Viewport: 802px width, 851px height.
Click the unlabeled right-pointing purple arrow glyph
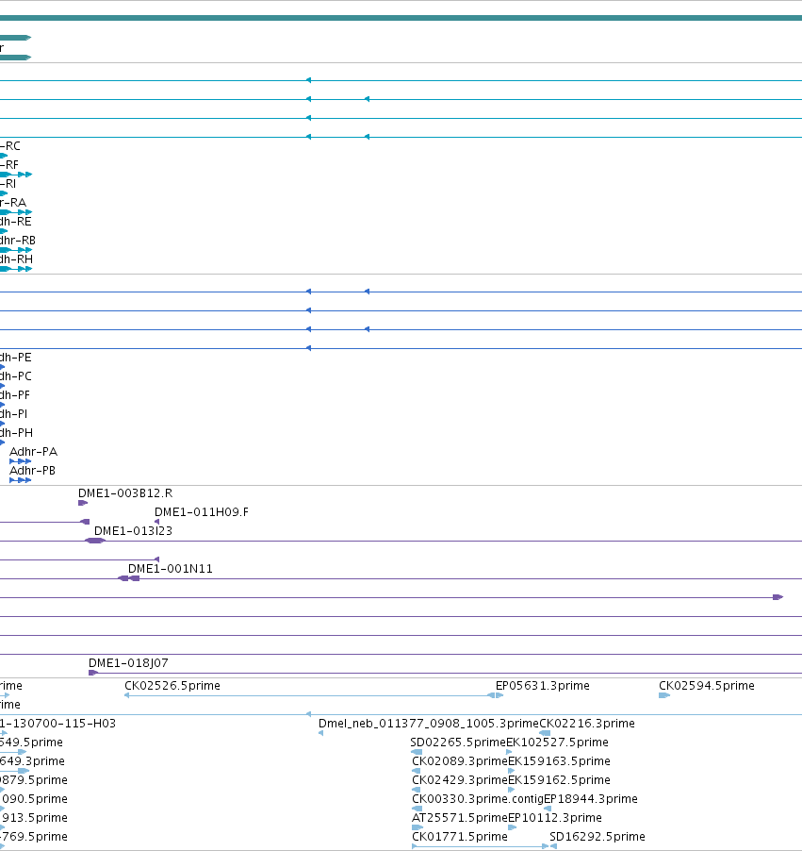tap(778, 597)
